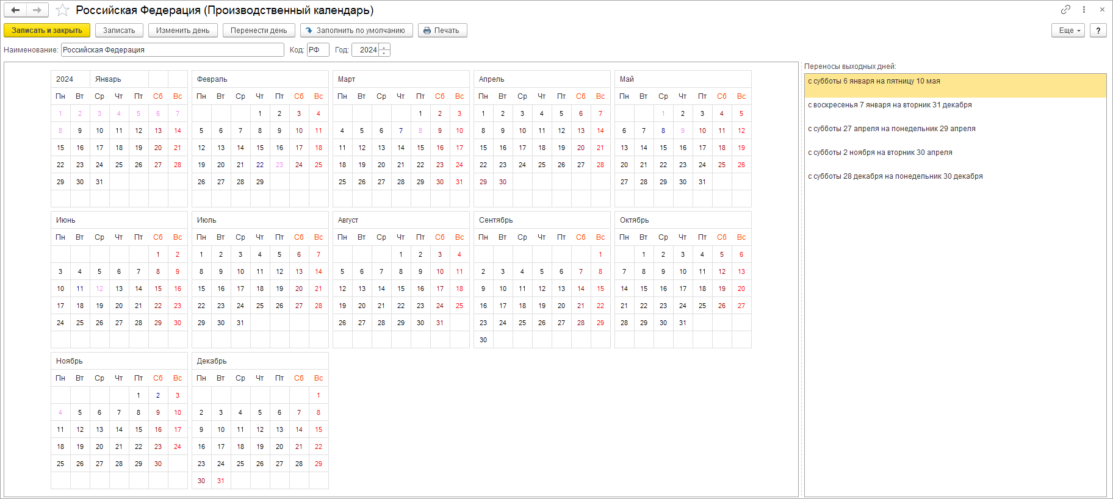The height and width of the screenshot is (499, 1113).
Task: Click the 2024 year cell in calendar header
Action: click(71, 79)
